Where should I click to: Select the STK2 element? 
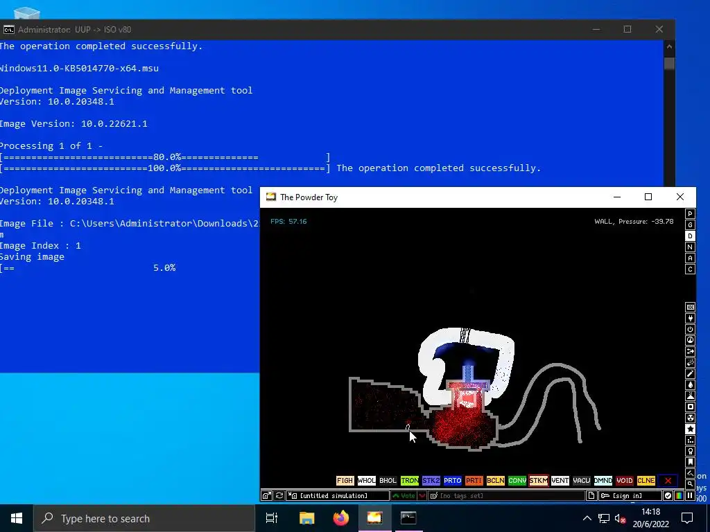coord(431,481)
